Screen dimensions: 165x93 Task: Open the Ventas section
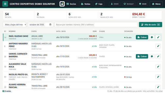click(x=86, y=4)
